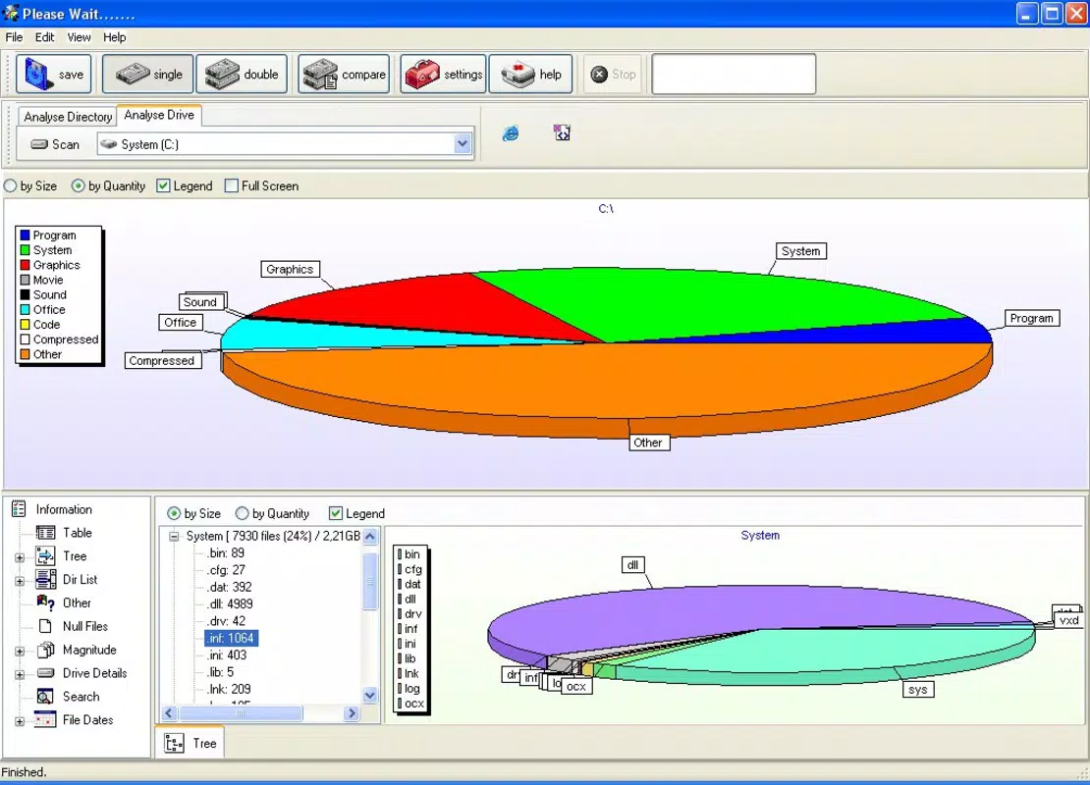Expand the Drive Details node
Screen dimensions: 1090x785
(20, 674)
